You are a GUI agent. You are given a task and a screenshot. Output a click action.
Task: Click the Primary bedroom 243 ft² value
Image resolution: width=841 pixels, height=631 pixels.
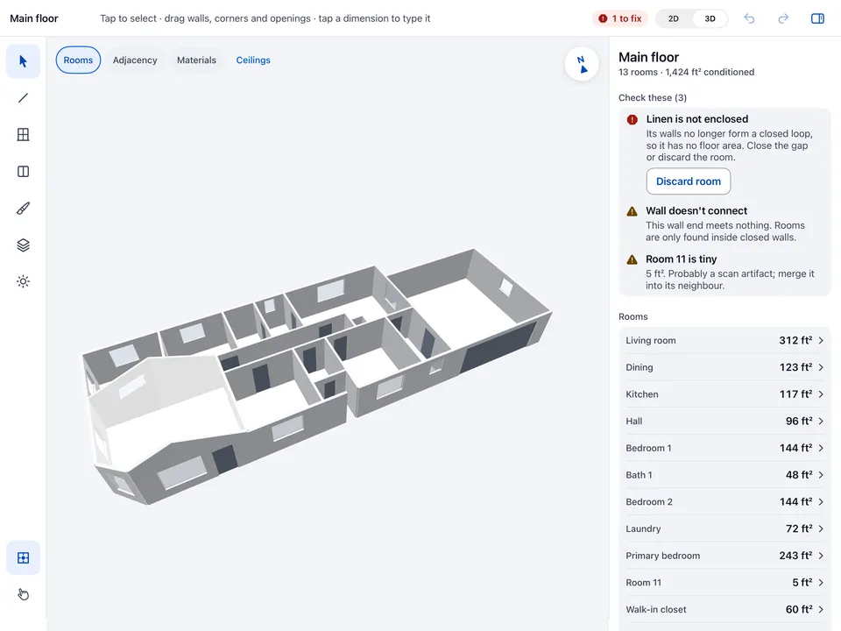(796, 556)
